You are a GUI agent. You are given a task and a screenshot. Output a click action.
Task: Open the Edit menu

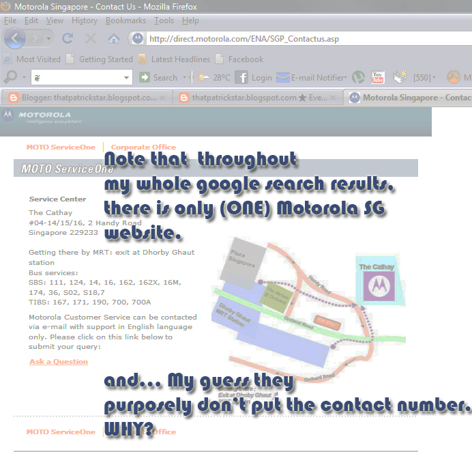pyautogui.click(x=31, y=20)
